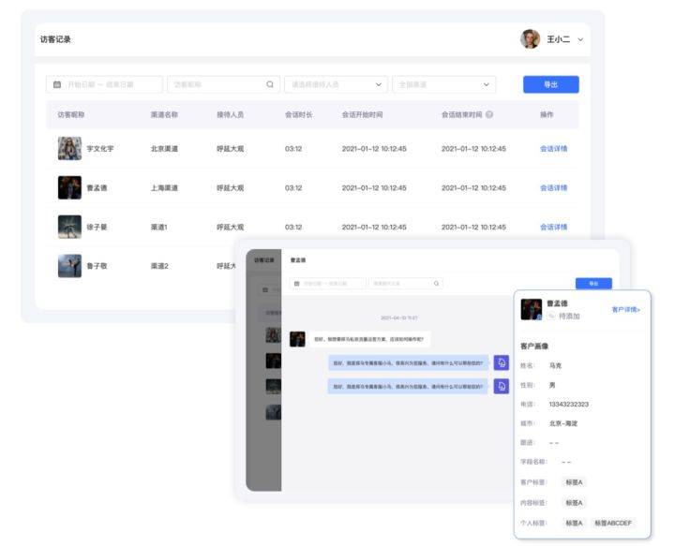The height and width of the screenshot is (546, 675).
Task: Open the 全部渠道 channel dropdown
Action: (x=443, y=84)
